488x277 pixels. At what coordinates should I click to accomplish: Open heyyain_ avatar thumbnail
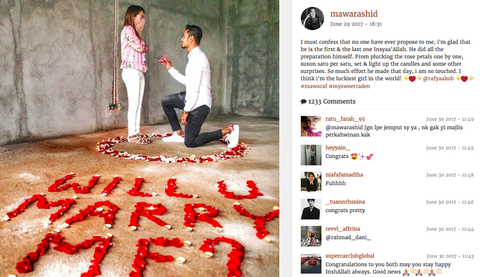[311, 155]
